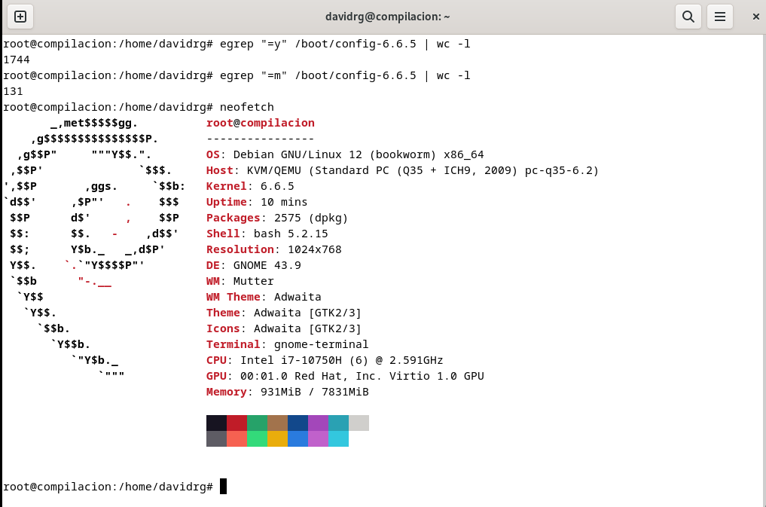Click the light gray color block
Screen dimensions: 766x507
tap(359, 423)
